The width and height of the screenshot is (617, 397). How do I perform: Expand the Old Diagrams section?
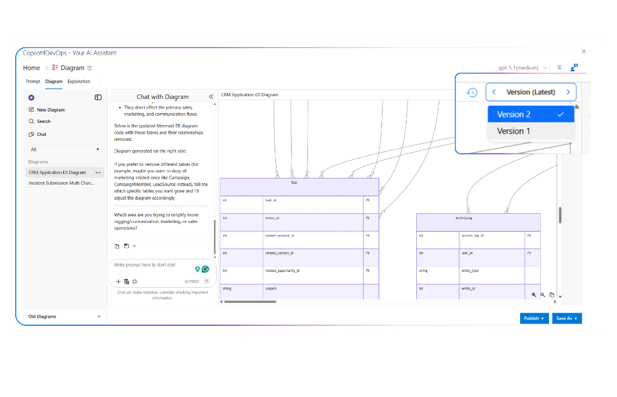(x=65, y=317)
